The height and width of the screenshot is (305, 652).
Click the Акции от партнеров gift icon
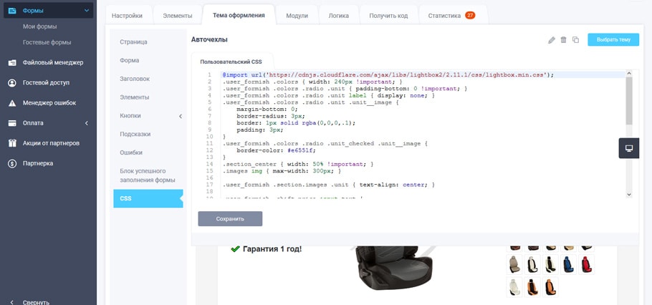point(12,143)
